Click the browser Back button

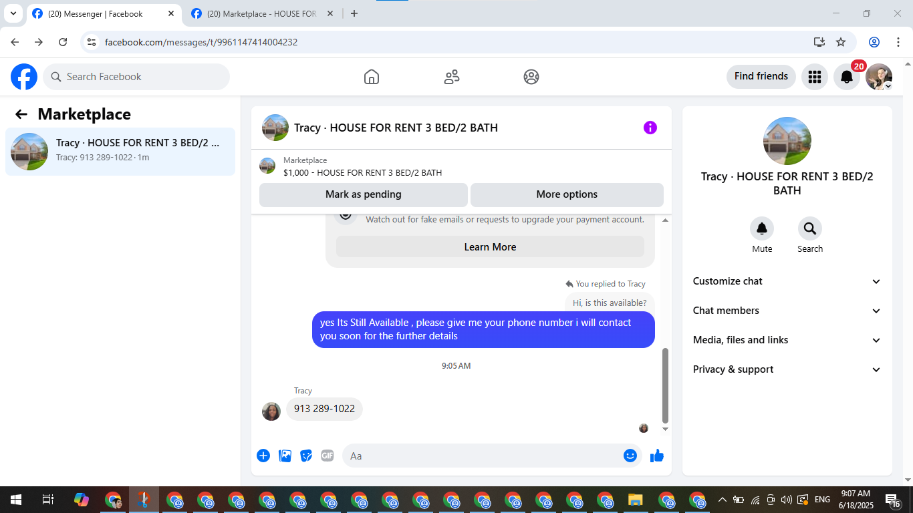(x=15, y=42)
